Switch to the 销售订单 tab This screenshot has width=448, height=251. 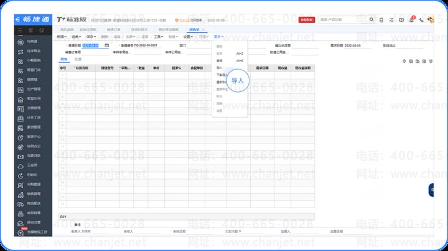[x=113, y=30]
